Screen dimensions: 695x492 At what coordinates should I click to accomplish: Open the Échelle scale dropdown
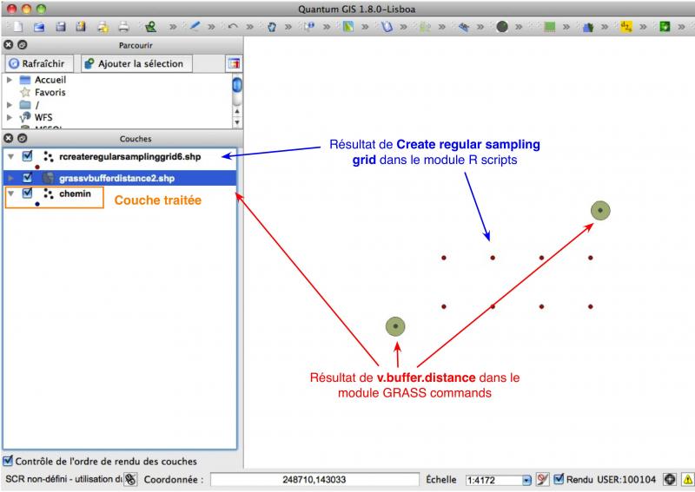click(526, 479)
